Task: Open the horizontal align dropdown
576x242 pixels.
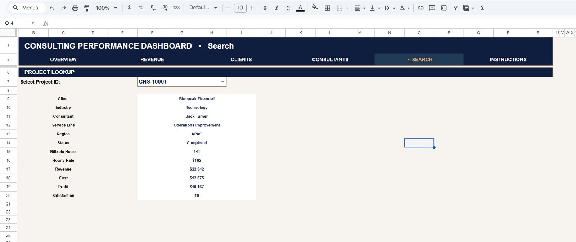Action: (x=360, y=8)
